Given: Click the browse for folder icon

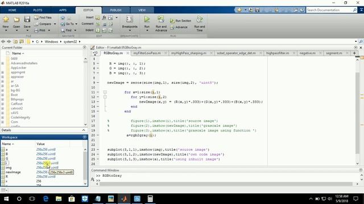Looking at the screenshot, I should point(22,41).
